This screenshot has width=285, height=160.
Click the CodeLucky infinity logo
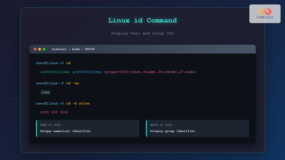(264, 11)
